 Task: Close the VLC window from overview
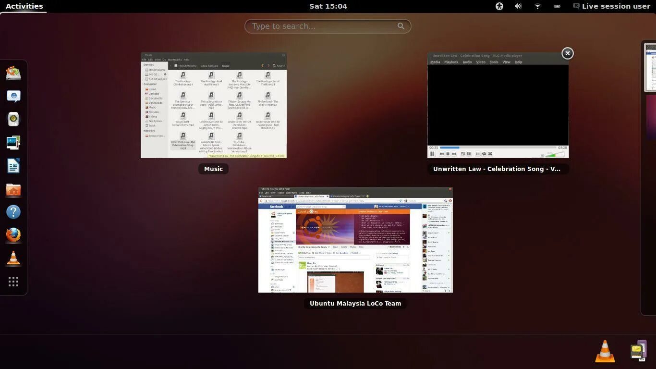click(568, 53)
